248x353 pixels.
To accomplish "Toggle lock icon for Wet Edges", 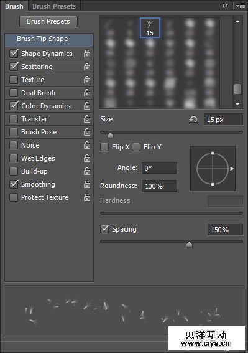I will pos(87,158).
